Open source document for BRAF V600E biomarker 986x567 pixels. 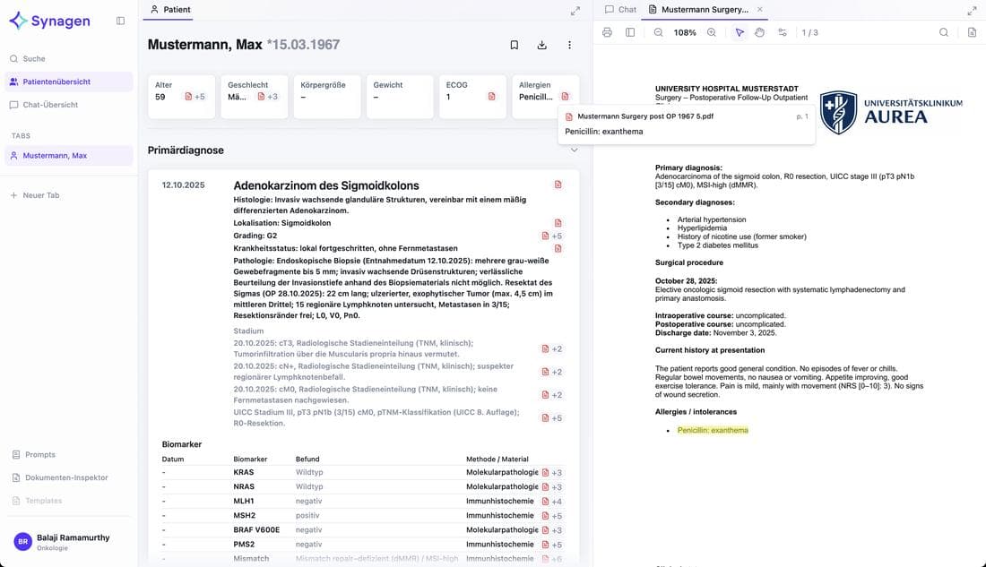tap(545, 530)
